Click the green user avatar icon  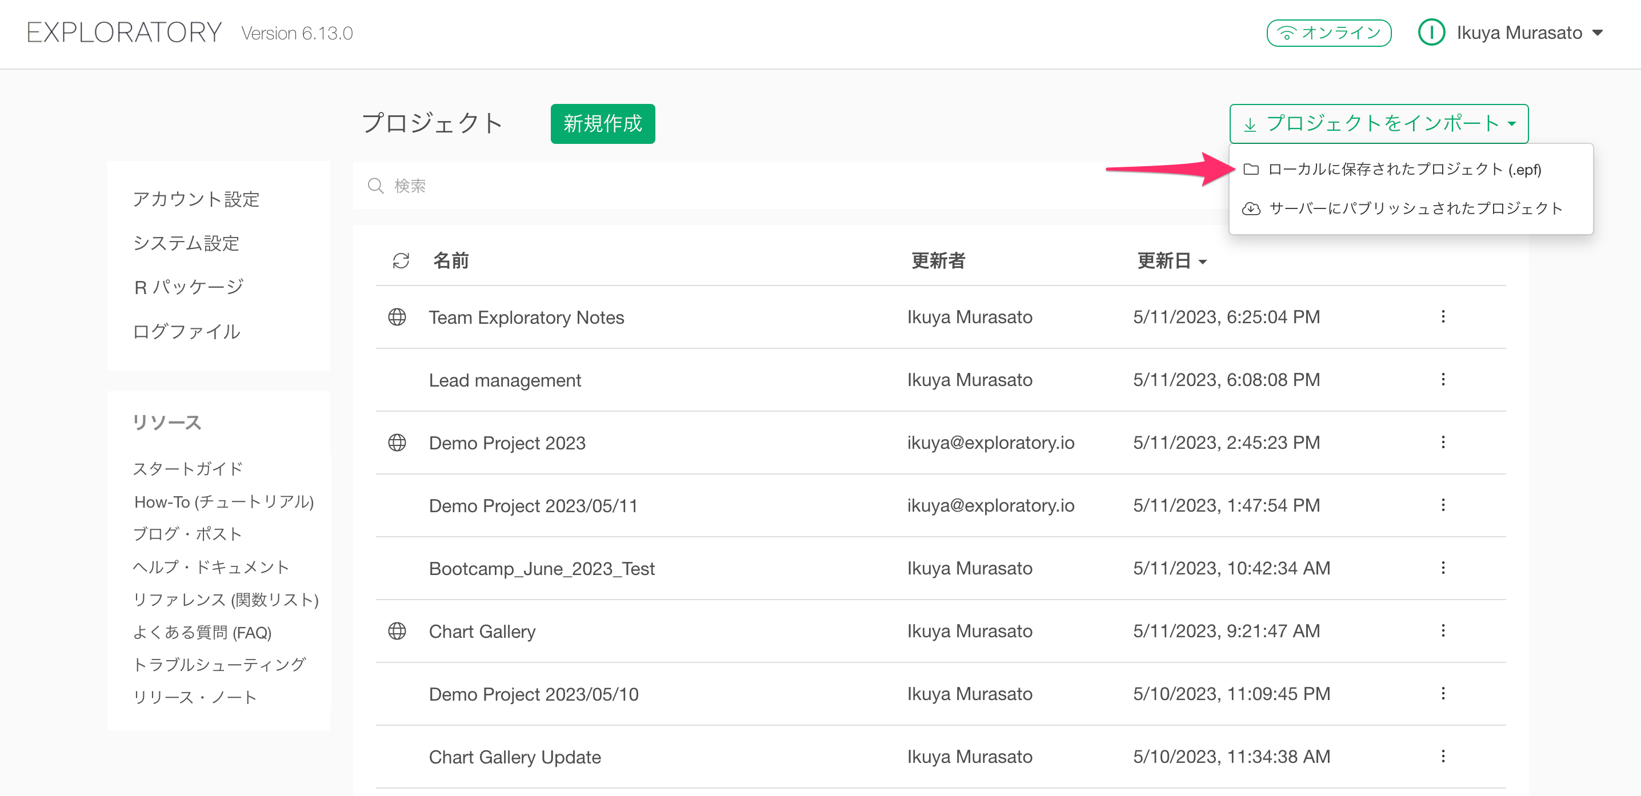tap(1431, 33)
